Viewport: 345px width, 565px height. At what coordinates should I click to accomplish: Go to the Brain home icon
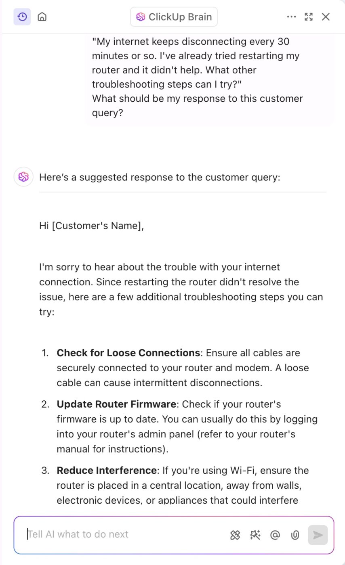42,17
